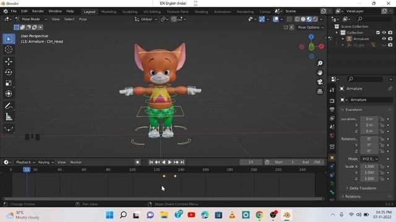Click the viewport zoom magnifier icon
Screen dimensions: 396x222
tap(320, 63)
